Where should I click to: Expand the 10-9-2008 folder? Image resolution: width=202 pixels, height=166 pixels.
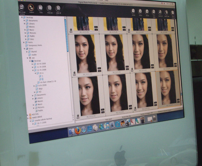pos(32,64)
